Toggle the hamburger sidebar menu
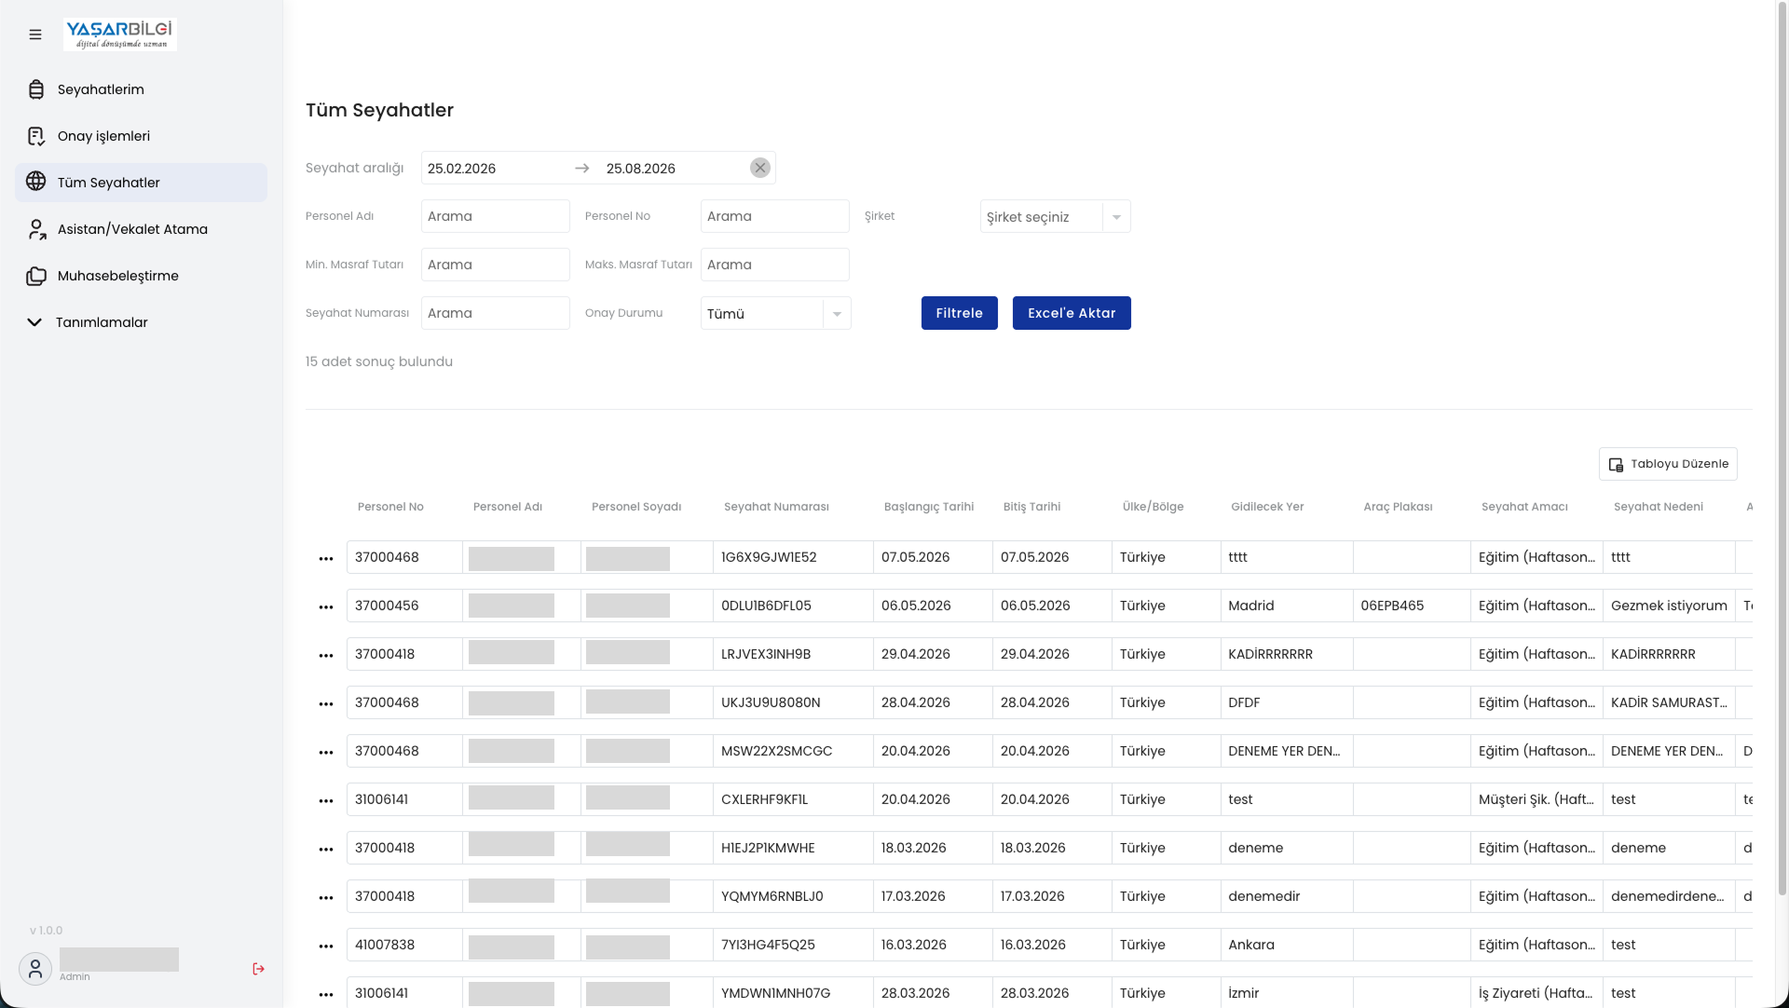This screenshot has height=1008, width=1789. (35, 34)
